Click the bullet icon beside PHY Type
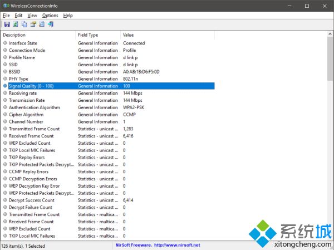Viewport: 334px width, 250px height. pyautogui.click(x=6, y=79)
